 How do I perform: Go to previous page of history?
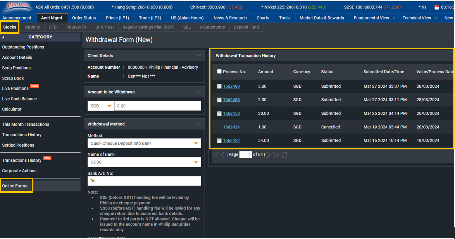tap(222, 155)
